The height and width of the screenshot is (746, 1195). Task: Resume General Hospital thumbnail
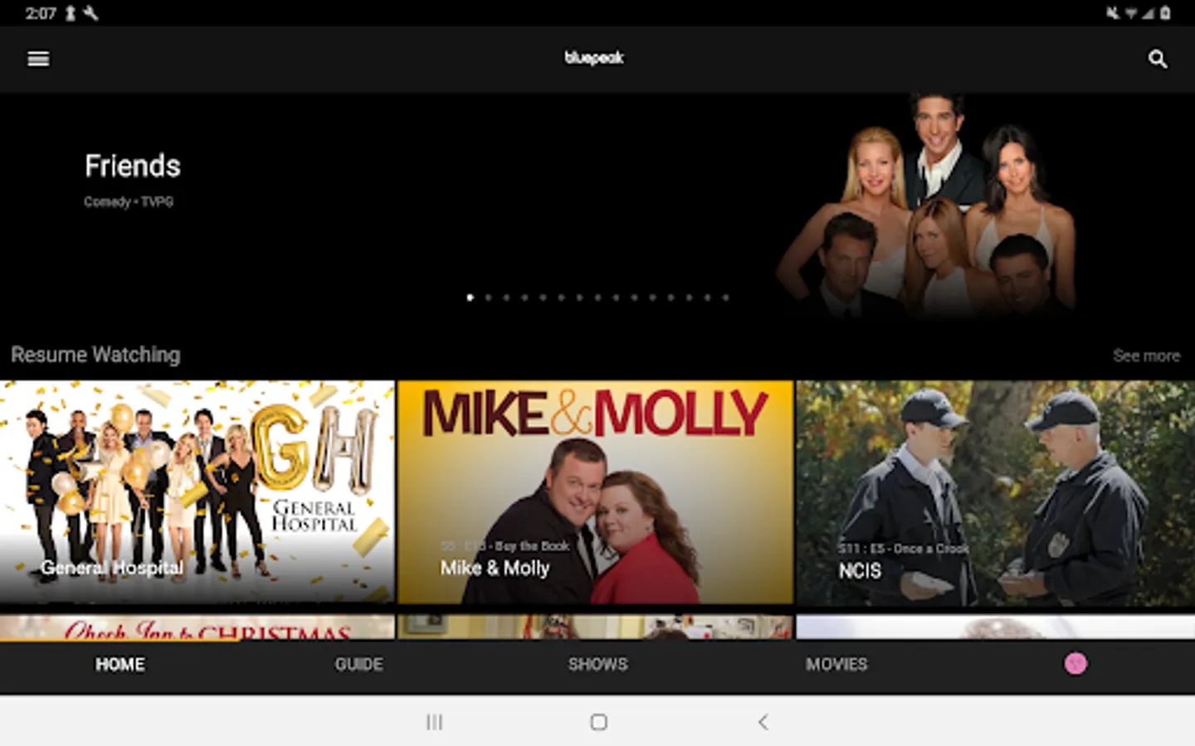(197, 492)
